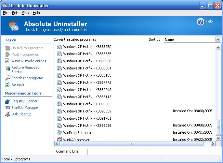223x163 pixels.
Task: Click the horizontal scrollbar thumb
Action: click(x=132, y=144)
